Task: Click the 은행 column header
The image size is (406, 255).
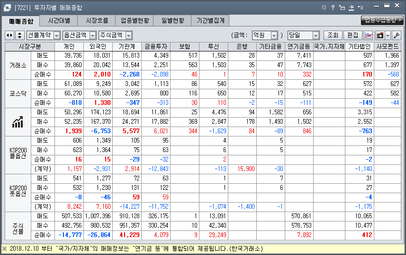Action: 242,47
